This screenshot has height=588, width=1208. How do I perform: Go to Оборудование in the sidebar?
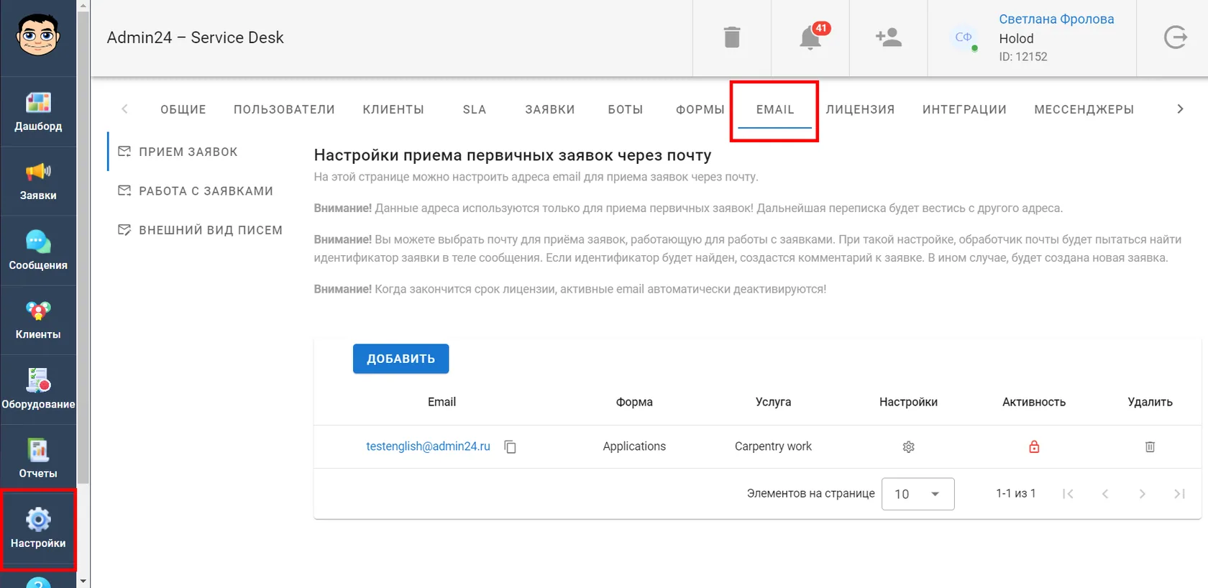click(x=38, y=390)
